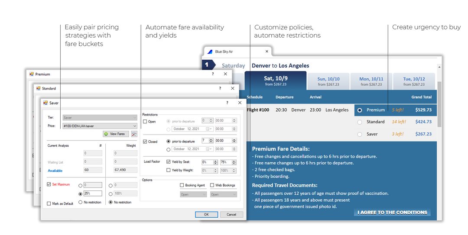
Task: Select seat count No restriction radio
Action: [x=80, y=202]
